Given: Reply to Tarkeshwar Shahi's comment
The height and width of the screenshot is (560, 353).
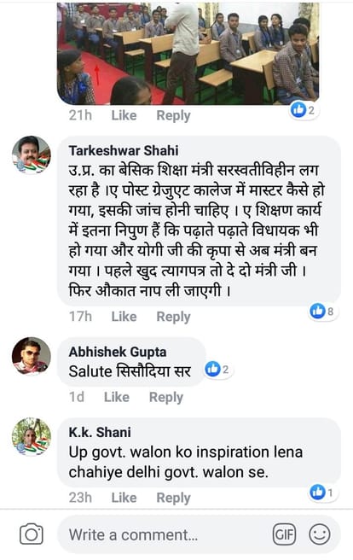Looking at the screenshot, I should point(173,317).
